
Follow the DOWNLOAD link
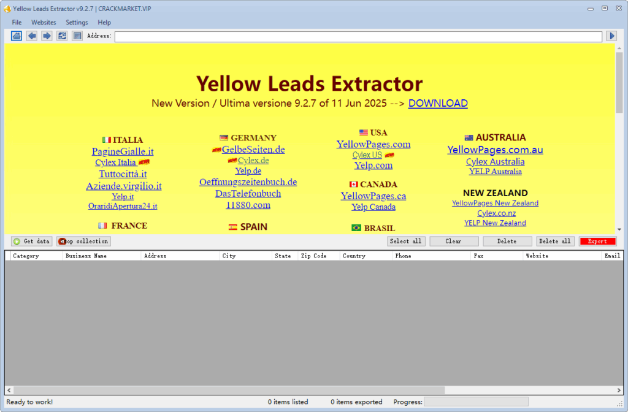pyautogui.click(x=438, y=103)
